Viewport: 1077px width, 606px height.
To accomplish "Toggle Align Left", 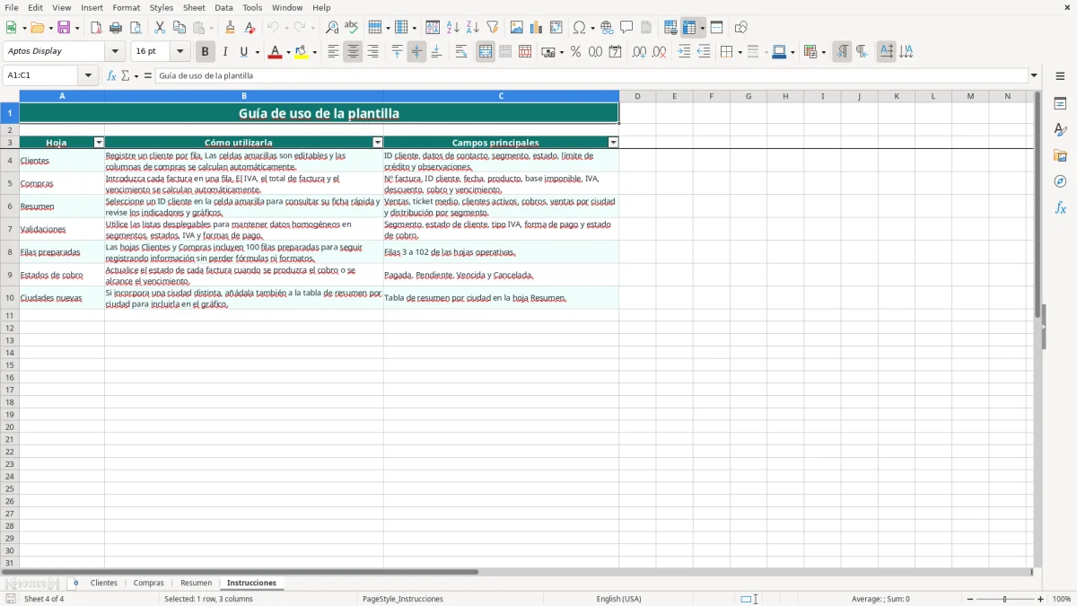I will click(x=333, y=52).
